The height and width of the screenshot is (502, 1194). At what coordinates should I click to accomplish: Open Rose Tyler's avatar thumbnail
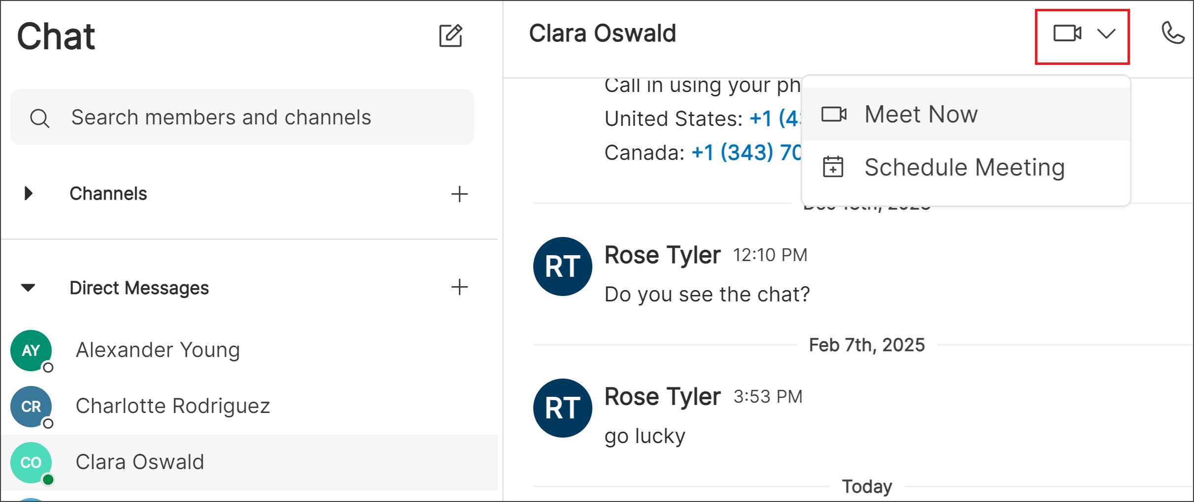(x=562, y=266)
